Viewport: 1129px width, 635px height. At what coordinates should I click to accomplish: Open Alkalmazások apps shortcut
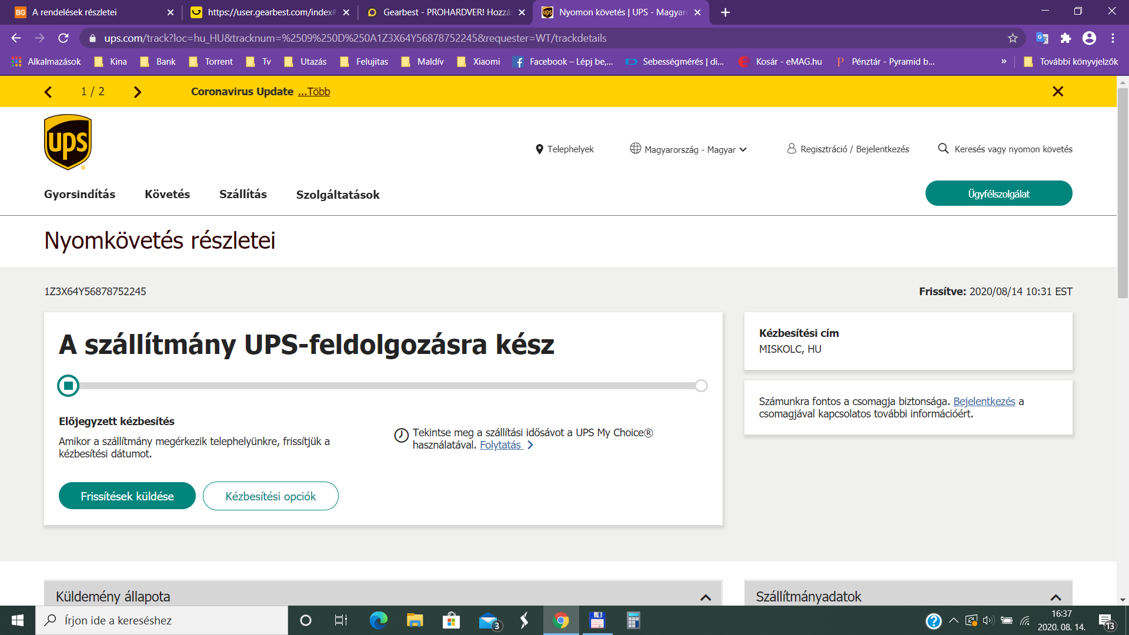pyautogui.click(x=46, y=62)
